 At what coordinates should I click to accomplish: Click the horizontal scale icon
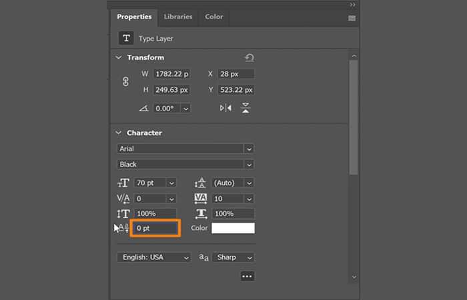click(201, 214)
